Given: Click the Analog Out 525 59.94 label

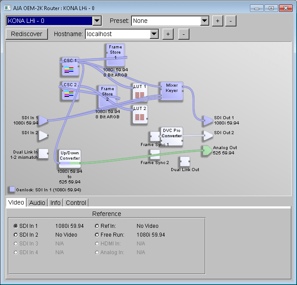Looking at the screenshot, I should pos(225,150).
